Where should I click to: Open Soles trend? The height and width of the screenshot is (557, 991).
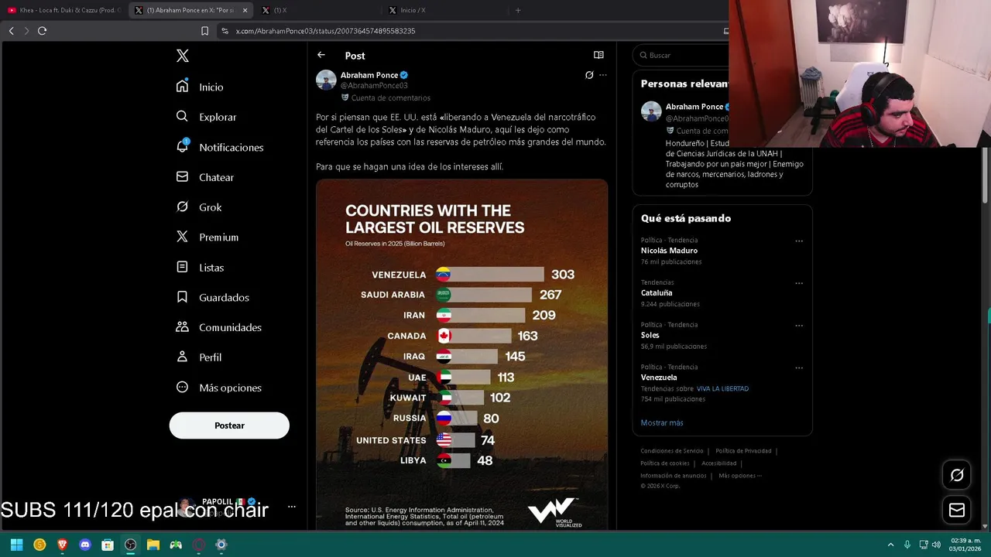pyautogui.click(x=650, y=335)
